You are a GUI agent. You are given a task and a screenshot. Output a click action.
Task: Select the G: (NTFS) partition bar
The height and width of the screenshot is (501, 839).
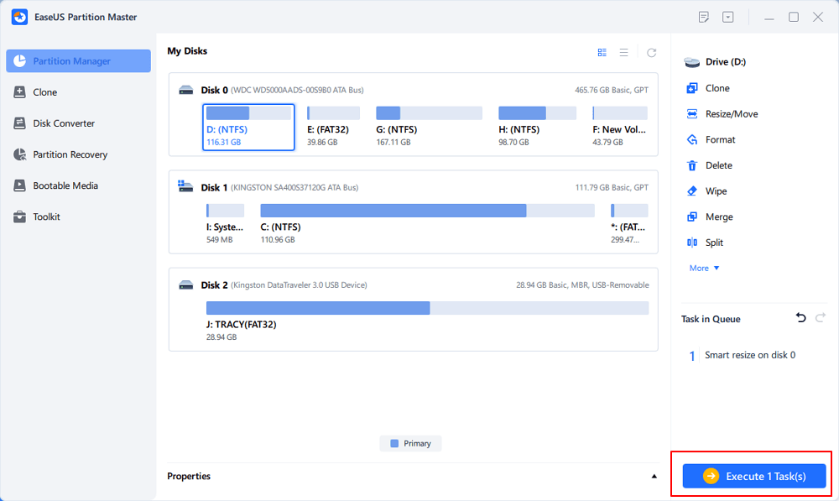[429, 113]
